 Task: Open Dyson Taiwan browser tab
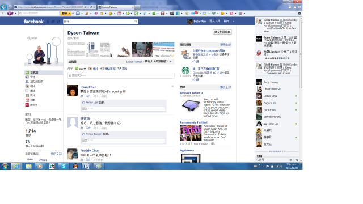coord(116,7)
